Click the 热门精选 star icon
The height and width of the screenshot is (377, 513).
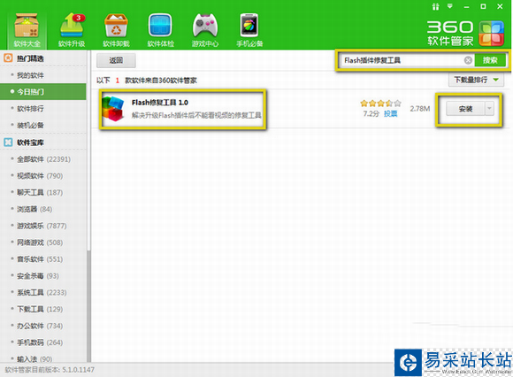8,58
